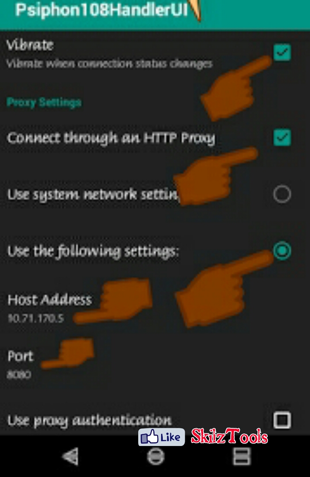310x477 pixels.
Task: Enable the Use proxy authentication checkbox
Action: (282, 421)
